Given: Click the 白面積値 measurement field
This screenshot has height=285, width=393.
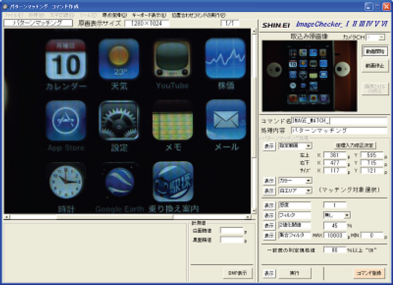Looking at the screenshot, I should [231, 230].
